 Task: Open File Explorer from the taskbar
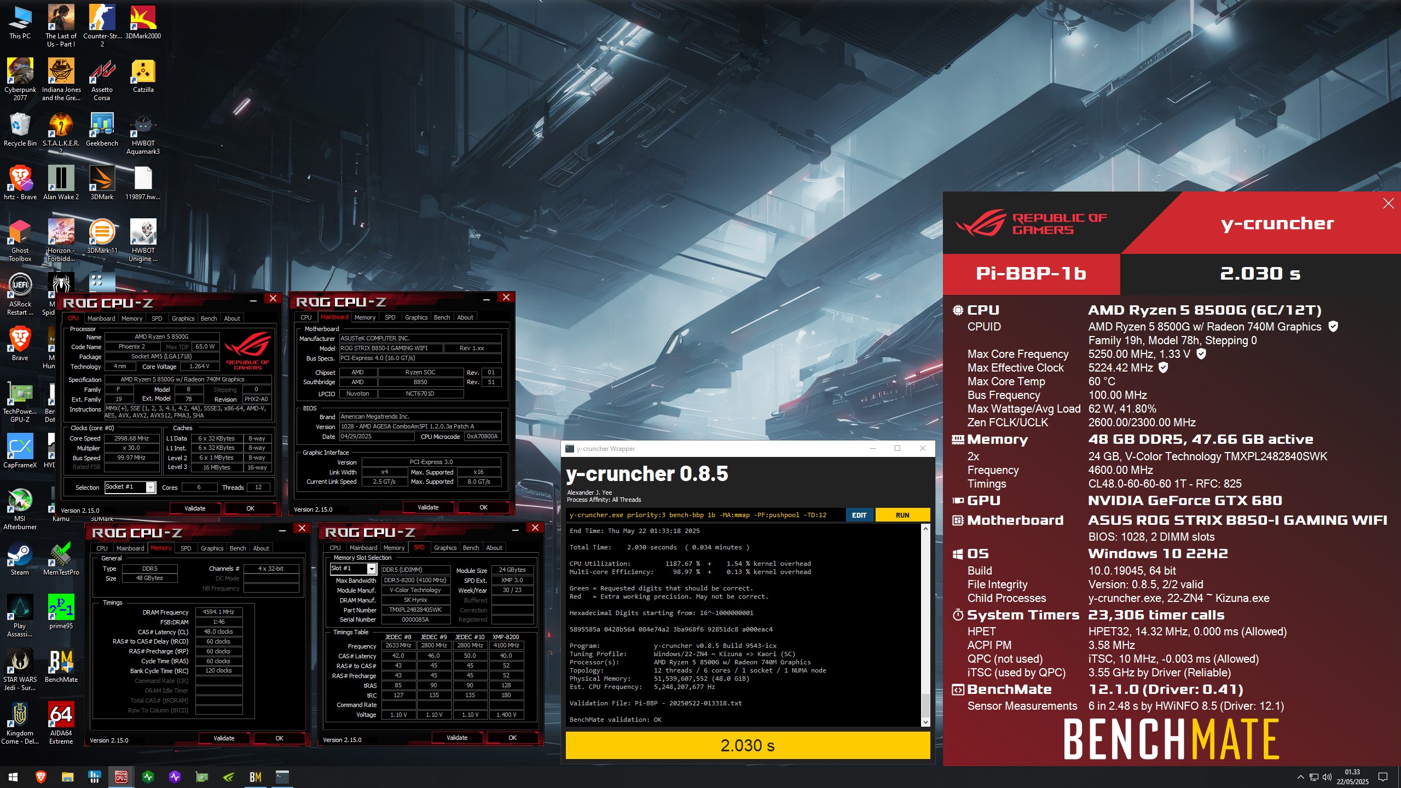(67, 777)
